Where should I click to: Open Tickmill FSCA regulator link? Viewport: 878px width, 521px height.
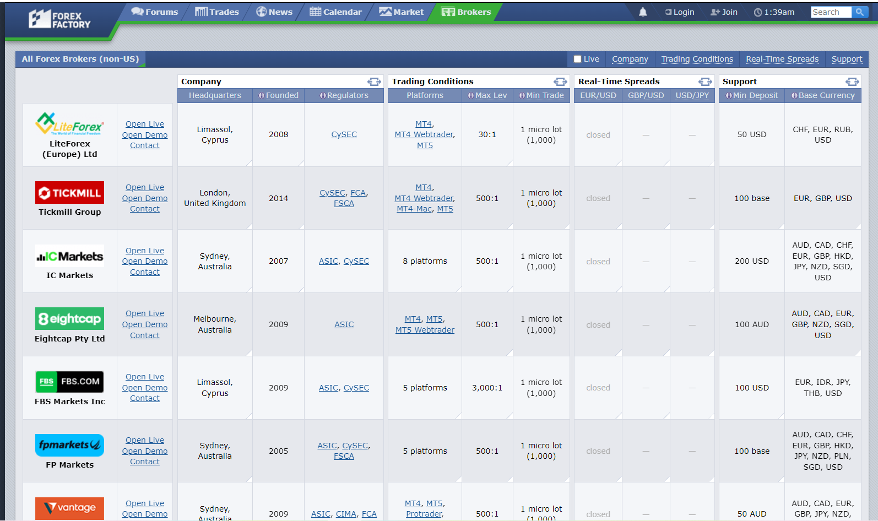click(344, 203)
